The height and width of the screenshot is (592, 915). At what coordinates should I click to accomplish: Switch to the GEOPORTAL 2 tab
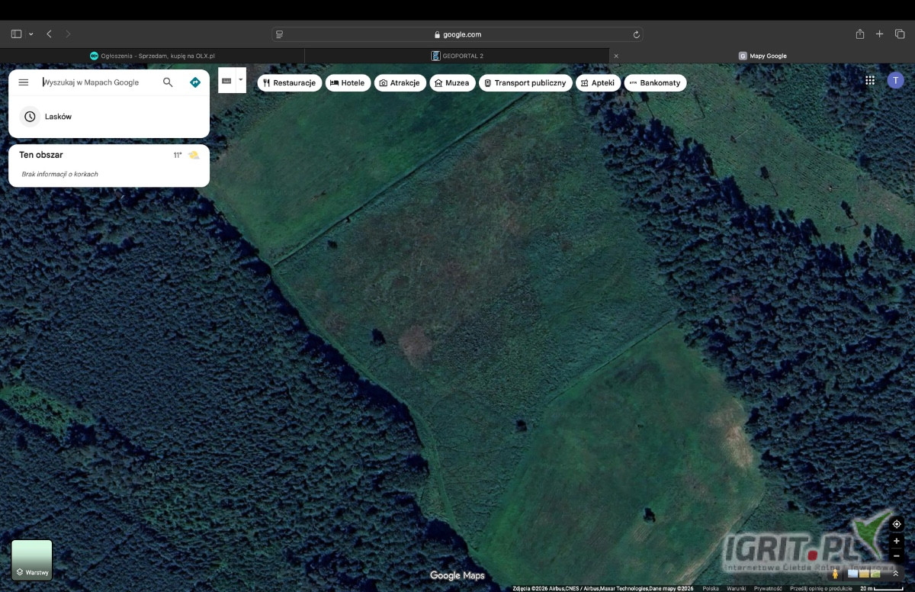point(457,56)
